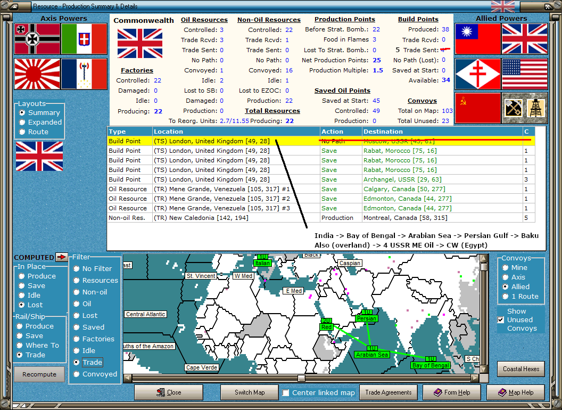This screenshot has height=410, width=562.
Task: Select In Place Produce option
Action: pos(37,276)
